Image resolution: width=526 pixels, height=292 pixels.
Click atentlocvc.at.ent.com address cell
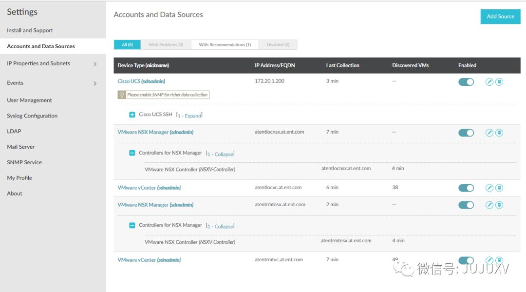278,187
